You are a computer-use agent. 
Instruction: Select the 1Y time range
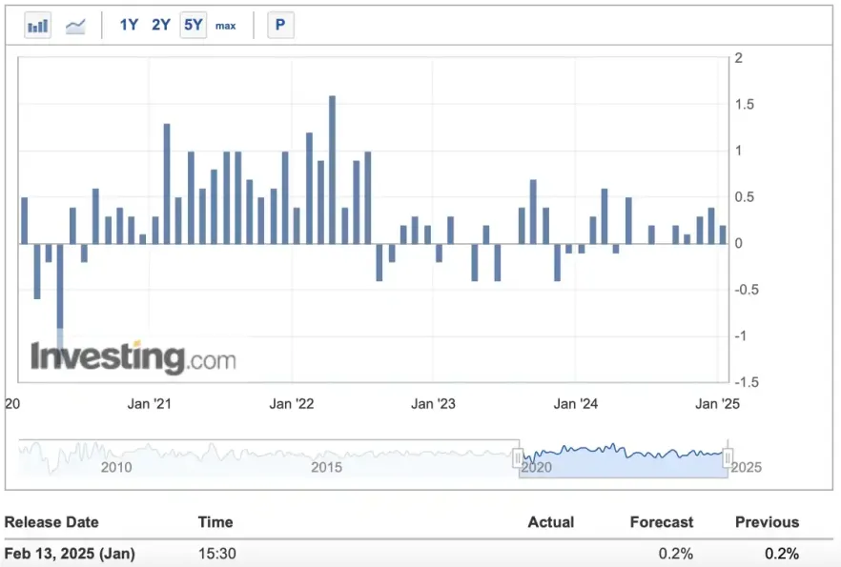[x=129, y=26]
